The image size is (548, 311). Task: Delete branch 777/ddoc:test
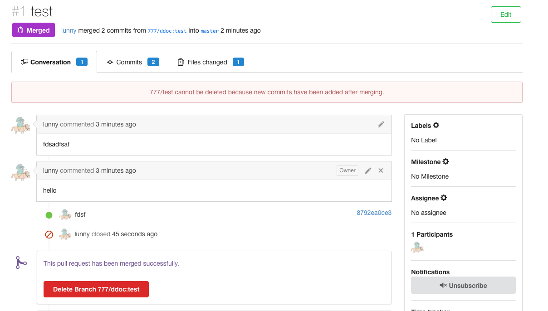tap(96, 289)
